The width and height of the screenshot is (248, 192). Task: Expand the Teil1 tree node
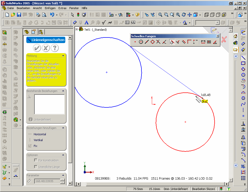coord(77,29)
